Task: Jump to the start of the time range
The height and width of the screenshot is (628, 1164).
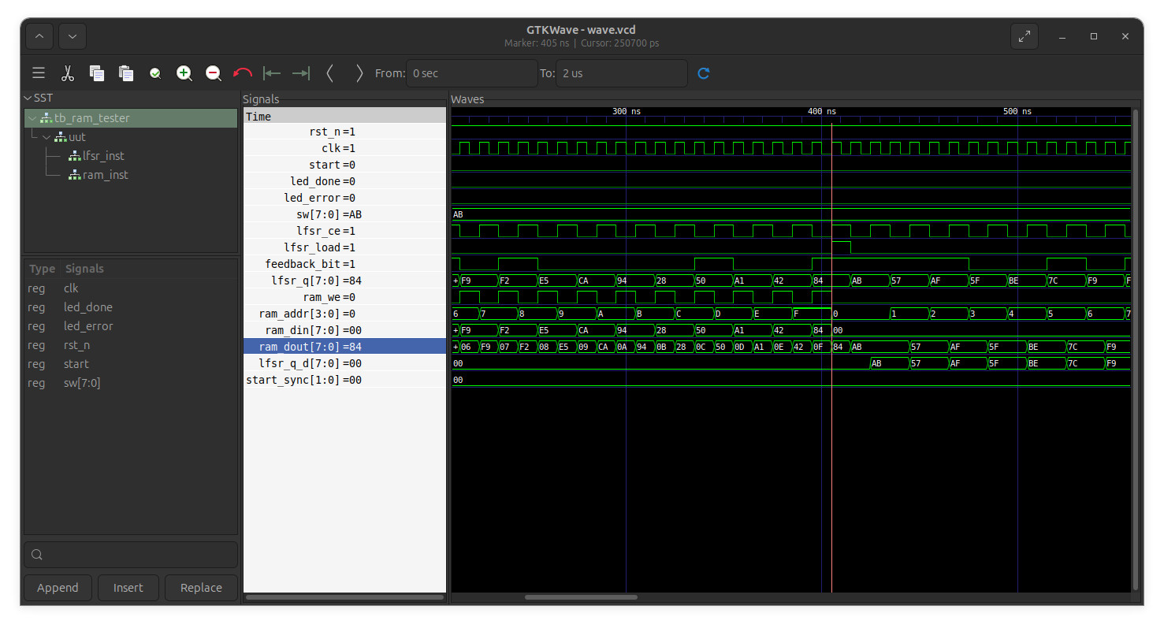Action: pos(272,73)
